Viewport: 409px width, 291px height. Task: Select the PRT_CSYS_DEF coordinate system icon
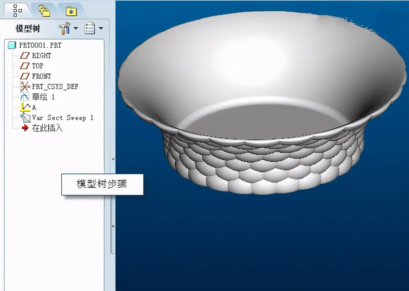(25, 86)
